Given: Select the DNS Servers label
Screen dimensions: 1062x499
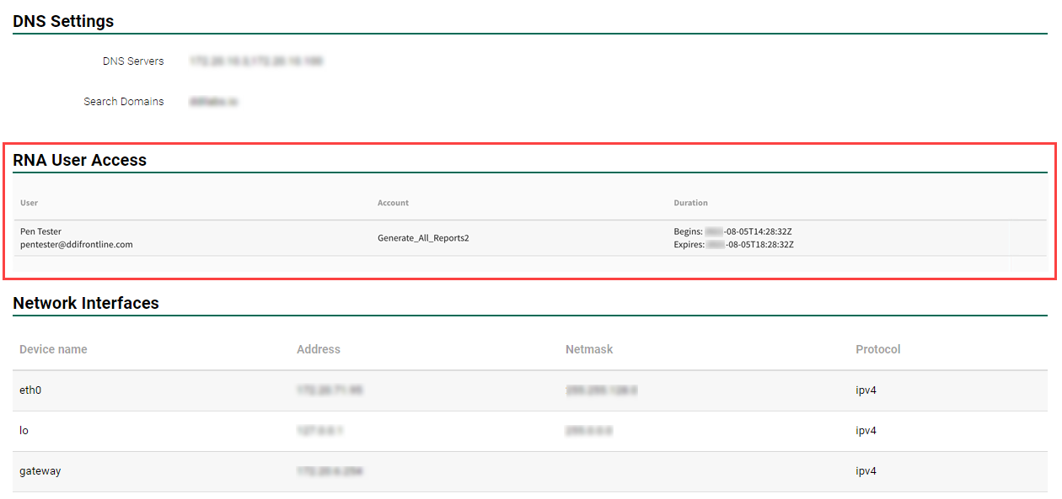Looking at the screenshot, I should point(133,61).
